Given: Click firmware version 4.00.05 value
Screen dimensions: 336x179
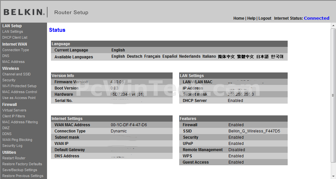Looking at the screenshot, I should click(x=117, y=82).
